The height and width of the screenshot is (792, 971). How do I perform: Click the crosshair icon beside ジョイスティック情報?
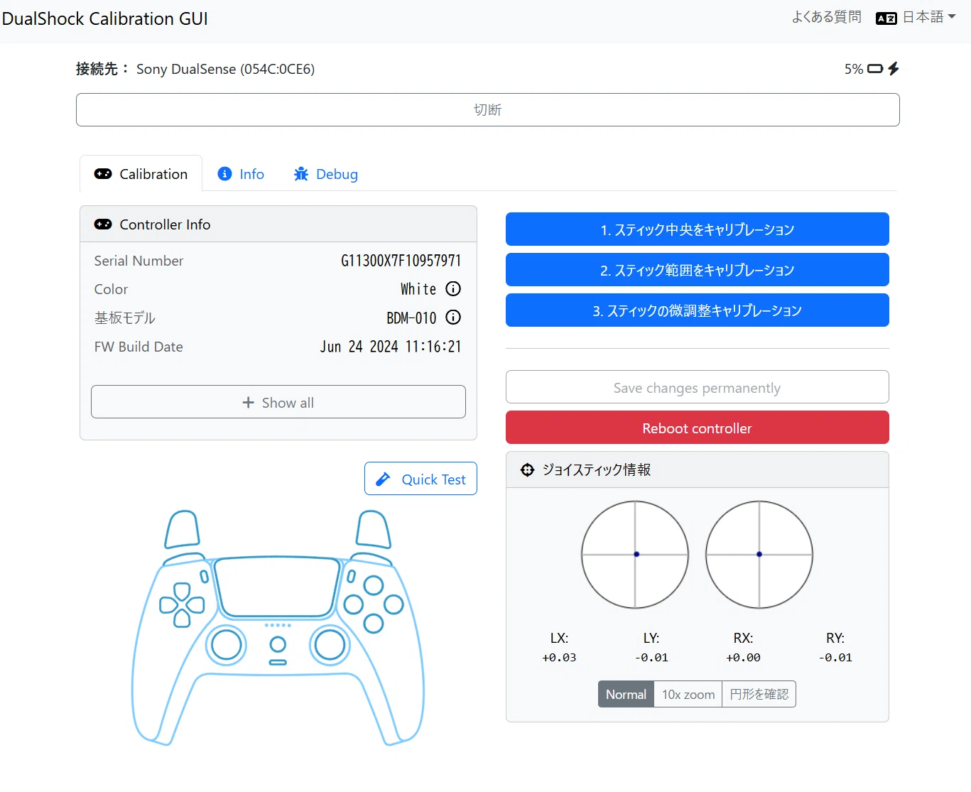[527, 470]
